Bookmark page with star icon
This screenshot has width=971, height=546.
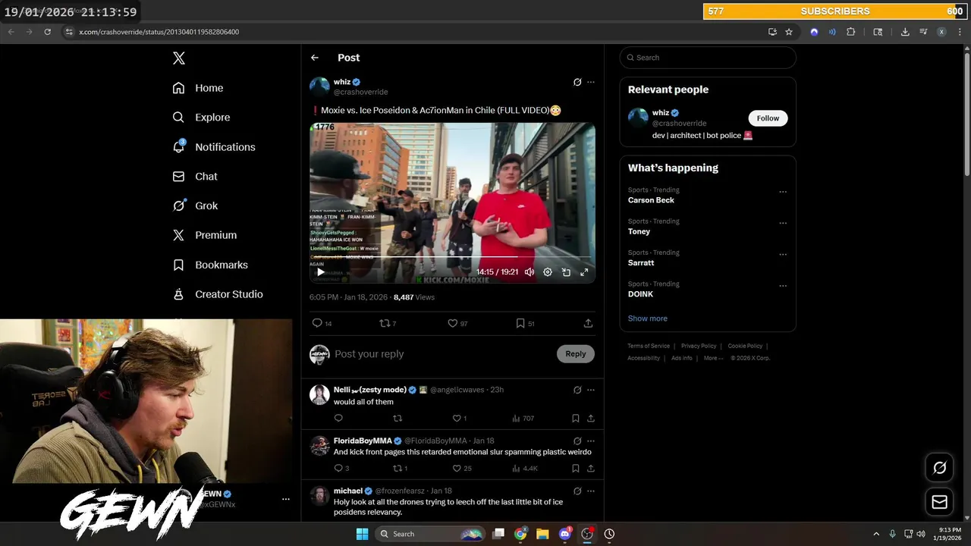coord(789,32)
